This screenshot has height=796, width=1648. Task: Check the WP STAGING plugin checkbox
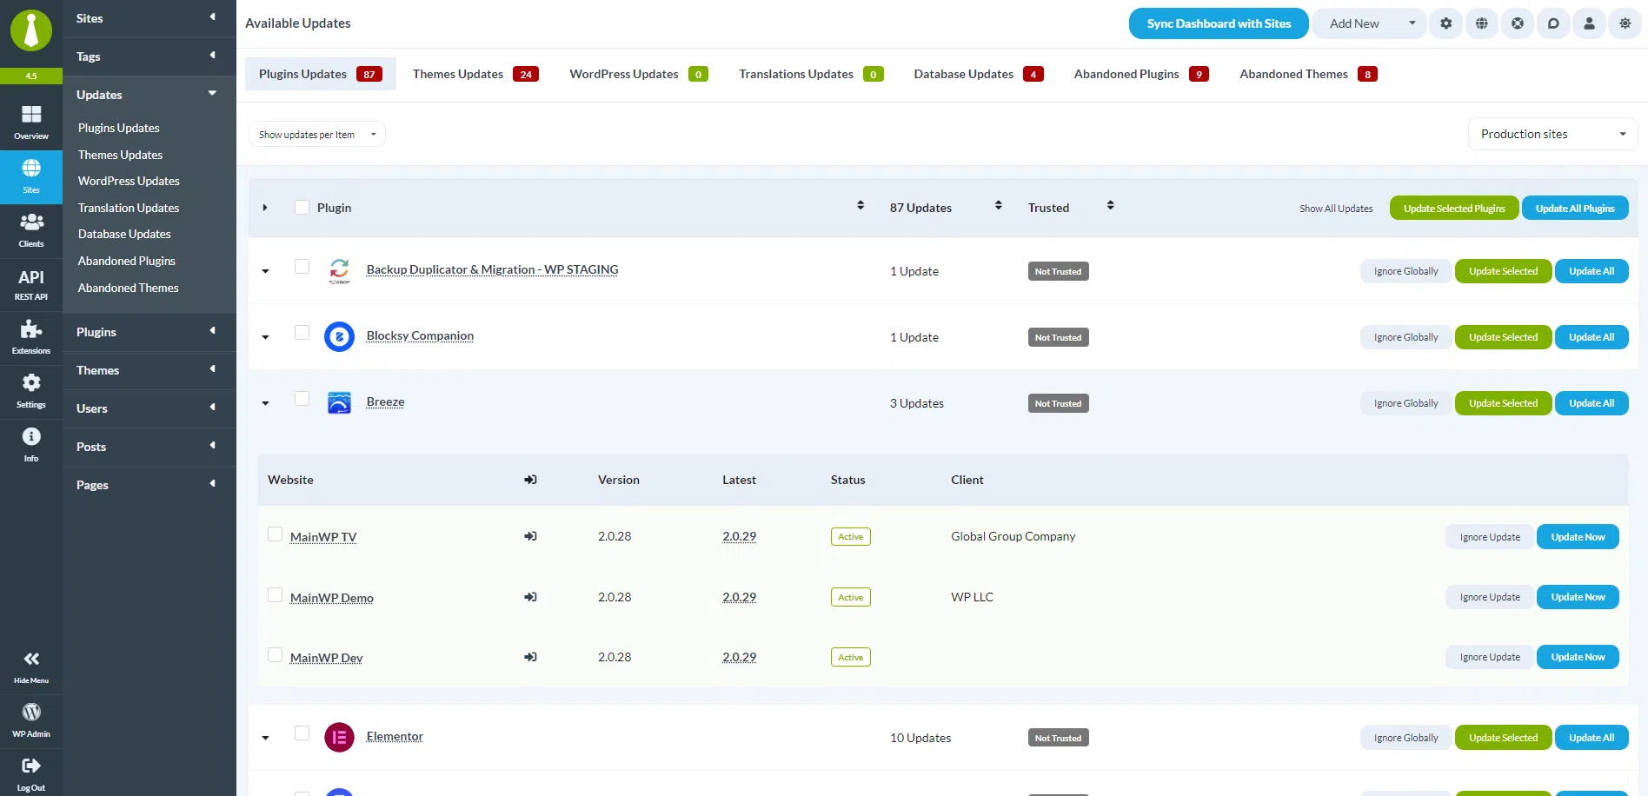(302, 267)
